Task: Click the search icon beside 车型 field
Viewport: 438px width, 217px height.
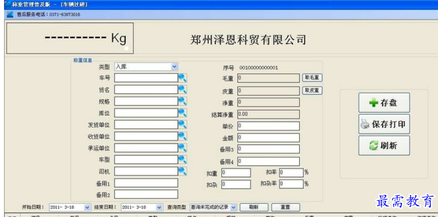Action: 183,159
